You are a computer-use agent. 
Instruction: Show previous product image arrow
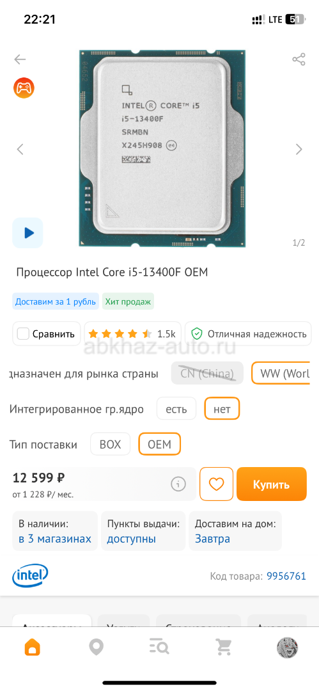click(x=20, y=149)
